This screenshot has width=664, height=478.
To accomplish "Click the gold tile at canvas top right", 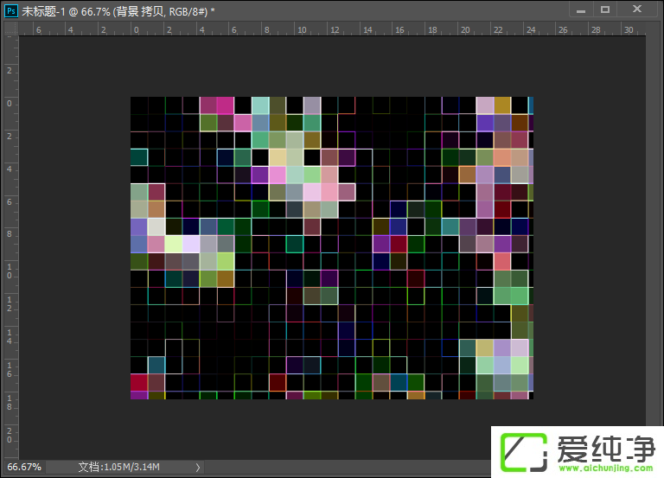I will click(x=502, y=105).
